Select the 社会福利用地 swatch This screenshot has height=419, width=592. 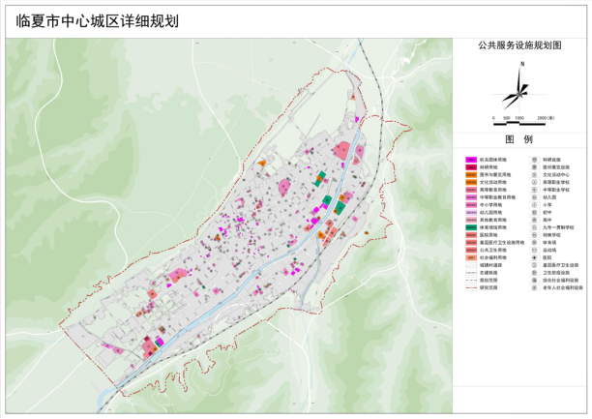470,256
